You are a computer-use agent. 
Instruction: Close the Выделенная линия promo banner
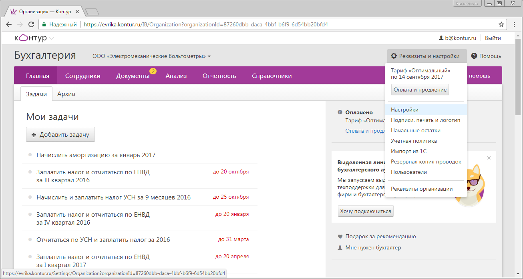(489, 158)
